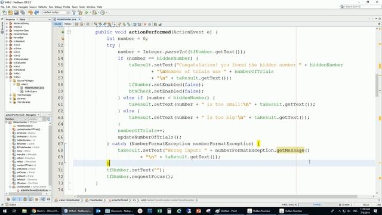Click the Shift Line Left icon in editor toolbar
Viewport: 382px width, 215px height.
click(135, 24)
